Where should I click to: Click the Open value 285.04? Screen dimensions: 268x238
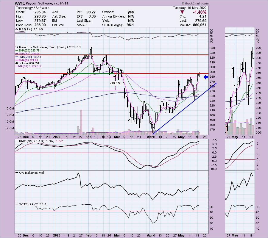[40, 12]
